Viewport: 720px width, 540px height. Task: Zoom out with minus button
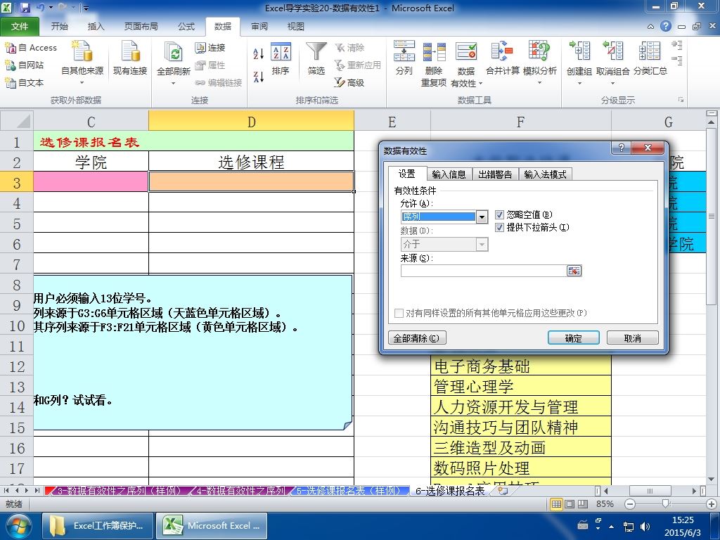coord(630,504)
